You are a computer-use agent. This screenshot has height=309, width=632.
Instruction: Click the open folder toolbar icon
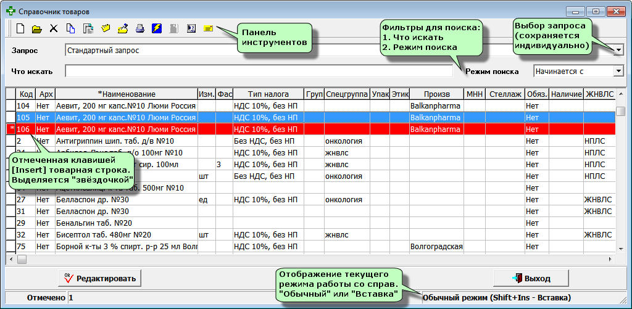coord(37,28)
